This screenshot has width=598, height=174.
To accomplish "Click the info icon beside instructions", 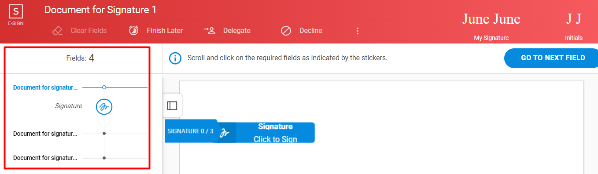I will pos(175,58).
